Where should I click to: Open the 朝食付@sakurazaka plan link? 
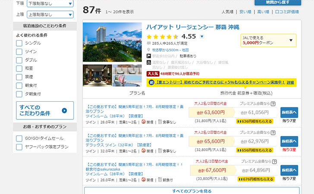[x=135, y=169]
